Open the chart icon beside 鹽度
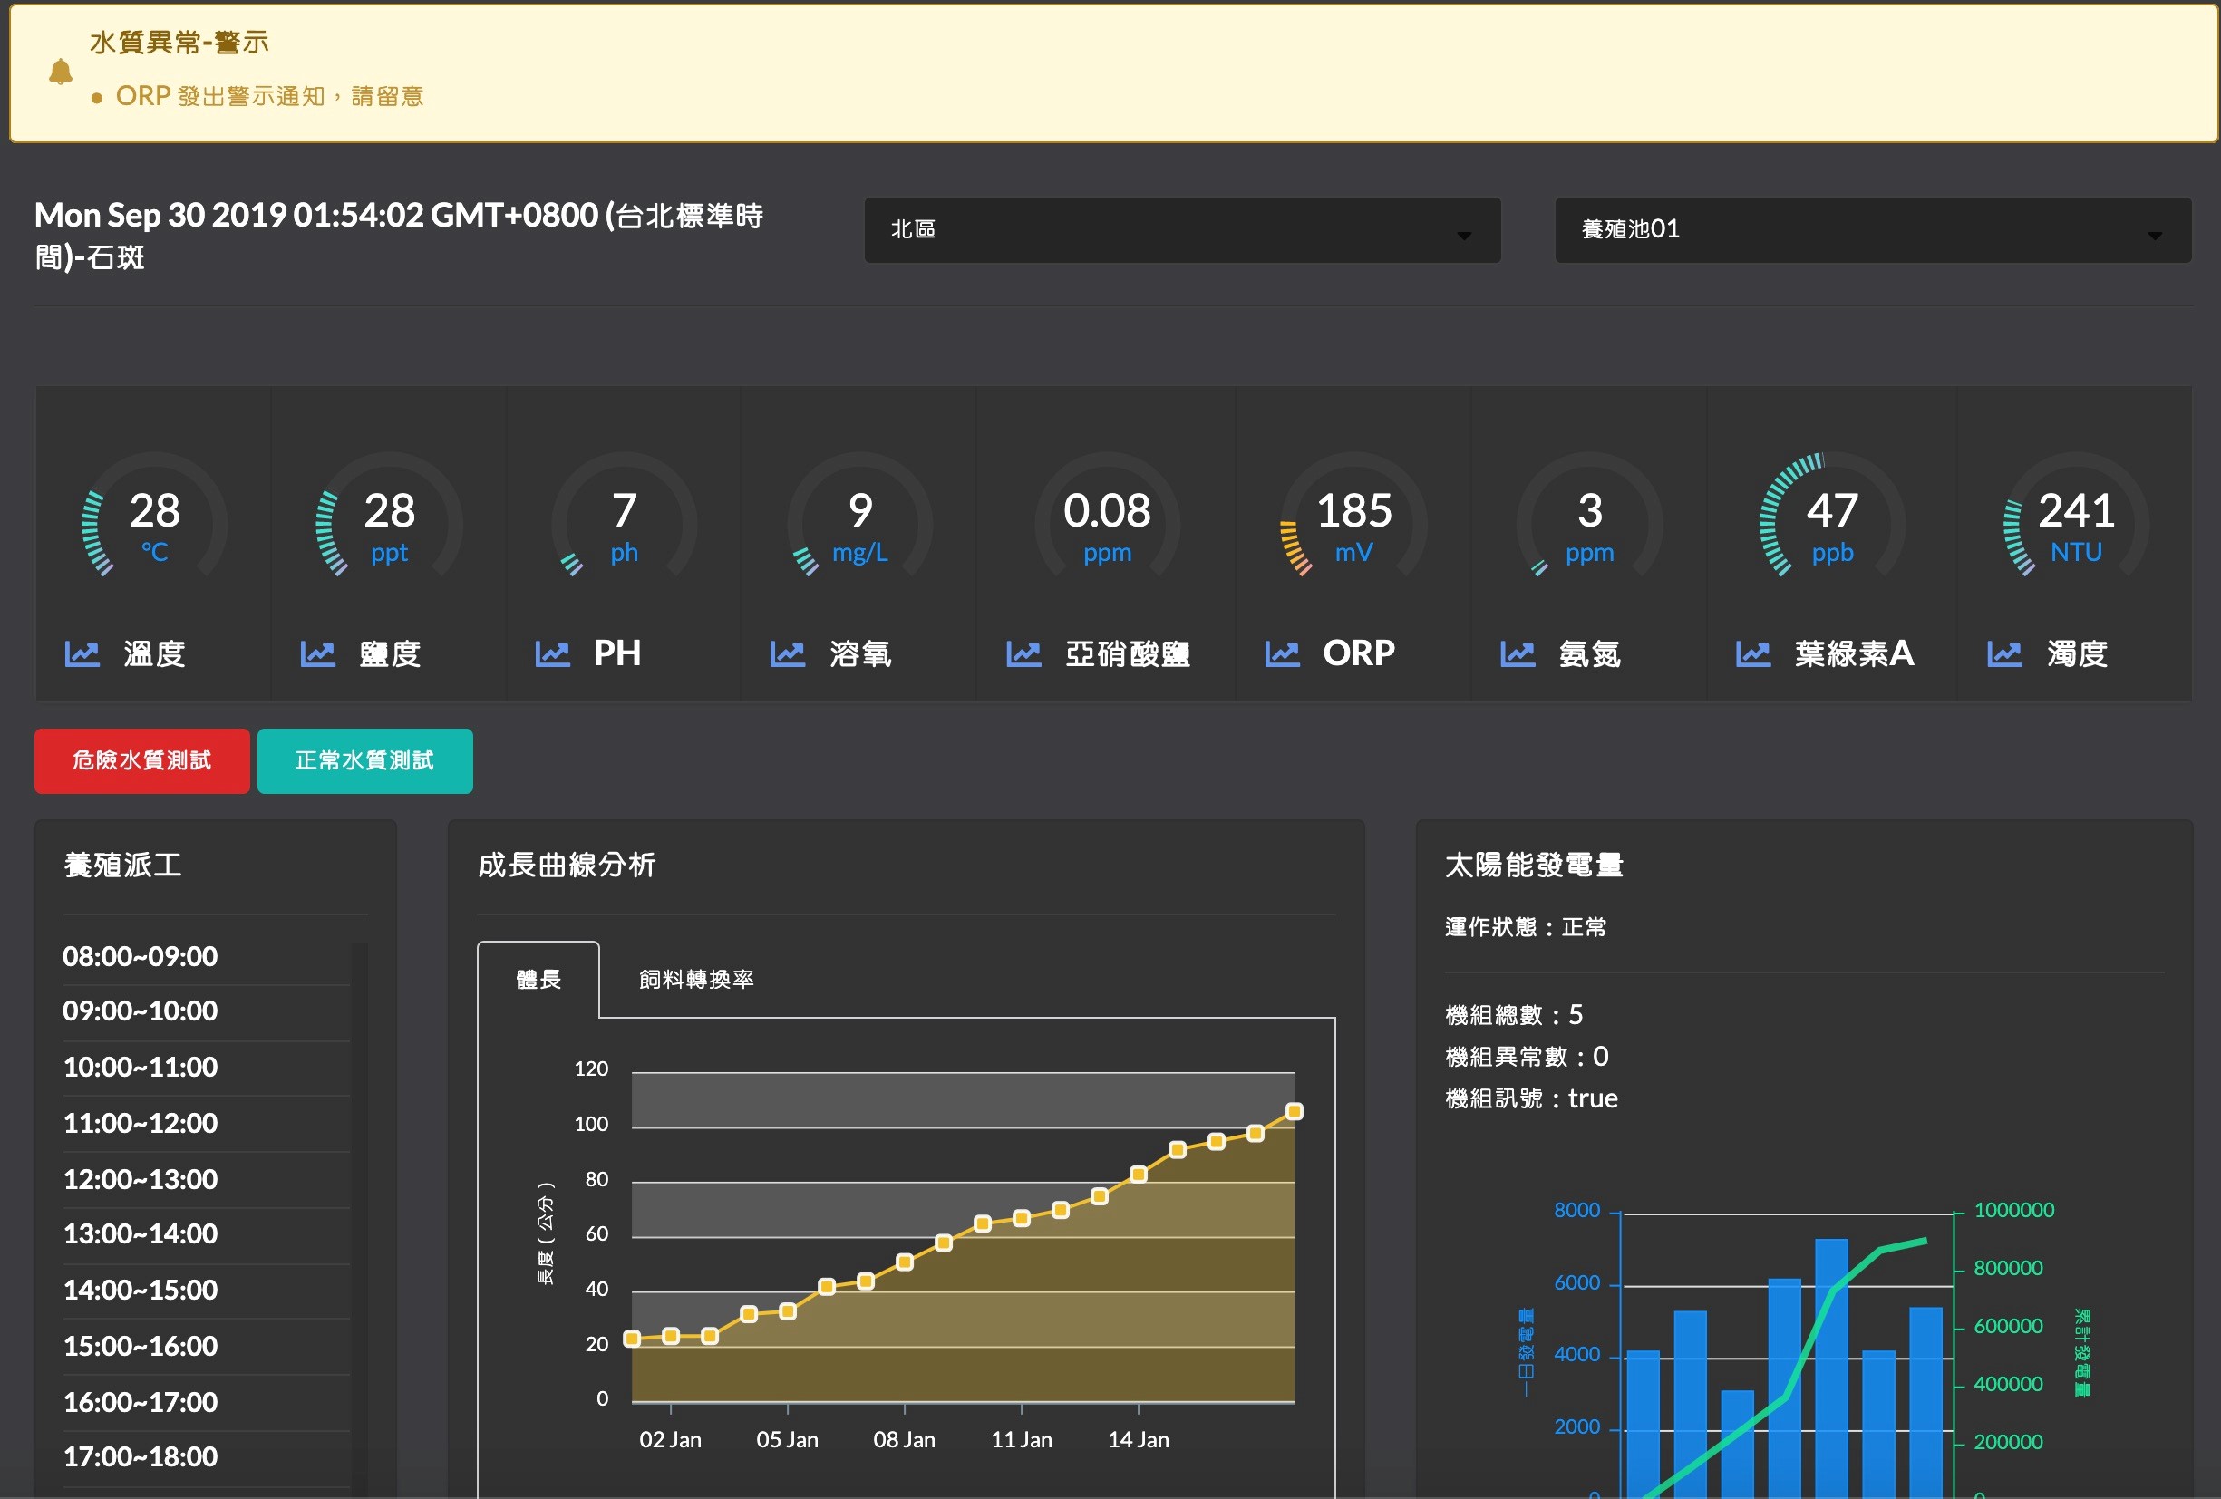Viewport: 2221px width, 1499px height. (317, 654)
